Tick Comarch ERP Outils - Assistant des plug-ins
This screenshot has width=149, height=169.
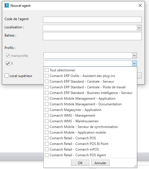(x=47, y=76)
